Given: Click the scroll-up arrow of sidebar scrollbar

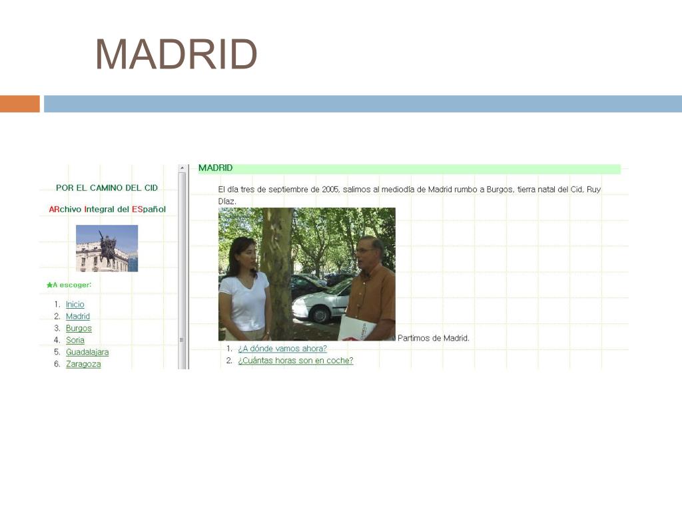Looking at the screenshot, I should [182, 168].
